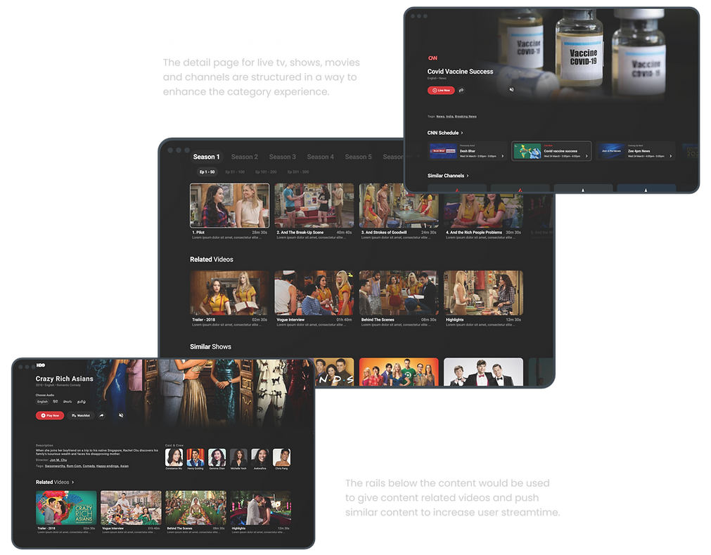Select the Ep 51 - 100 range
Viewport: 711px width, 555px height.
[235, 172]
